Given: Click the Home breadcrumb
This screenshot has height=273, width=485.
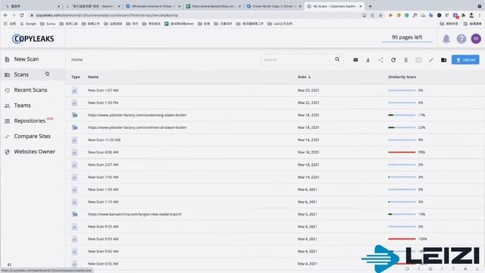Looking at the screenshot, I should click(77, 59).
